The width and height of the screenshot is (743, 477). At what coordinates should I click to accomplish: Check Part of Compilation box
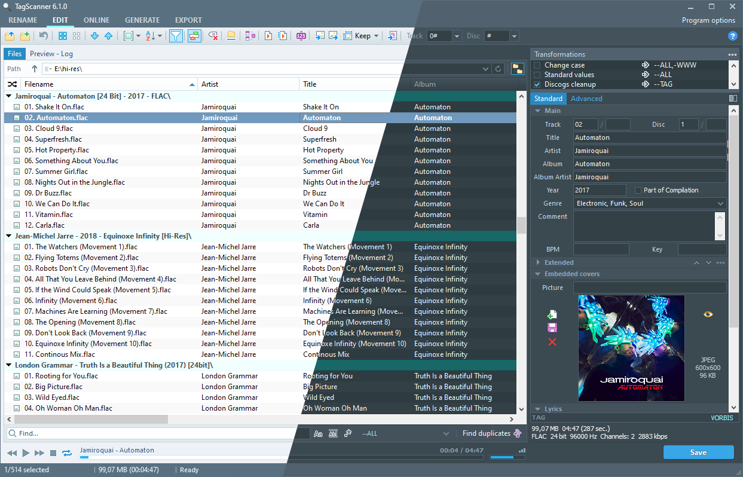pyautogui.click(x=638, y=190)
